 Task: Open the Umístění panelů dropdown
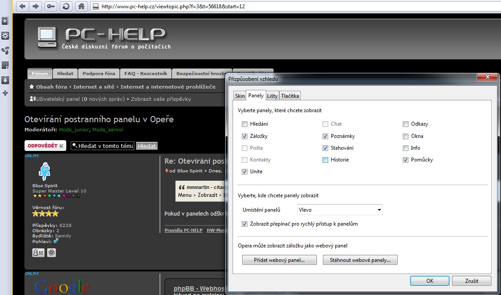pos(340,210)
